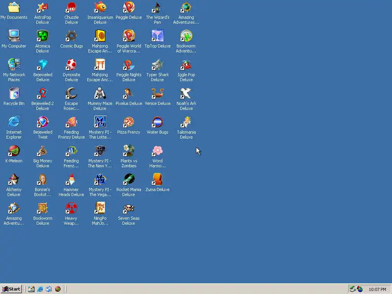Select Mystery PI - The New York icon
The height and width of the screenshot is (294, 392).
coord(100,151)
